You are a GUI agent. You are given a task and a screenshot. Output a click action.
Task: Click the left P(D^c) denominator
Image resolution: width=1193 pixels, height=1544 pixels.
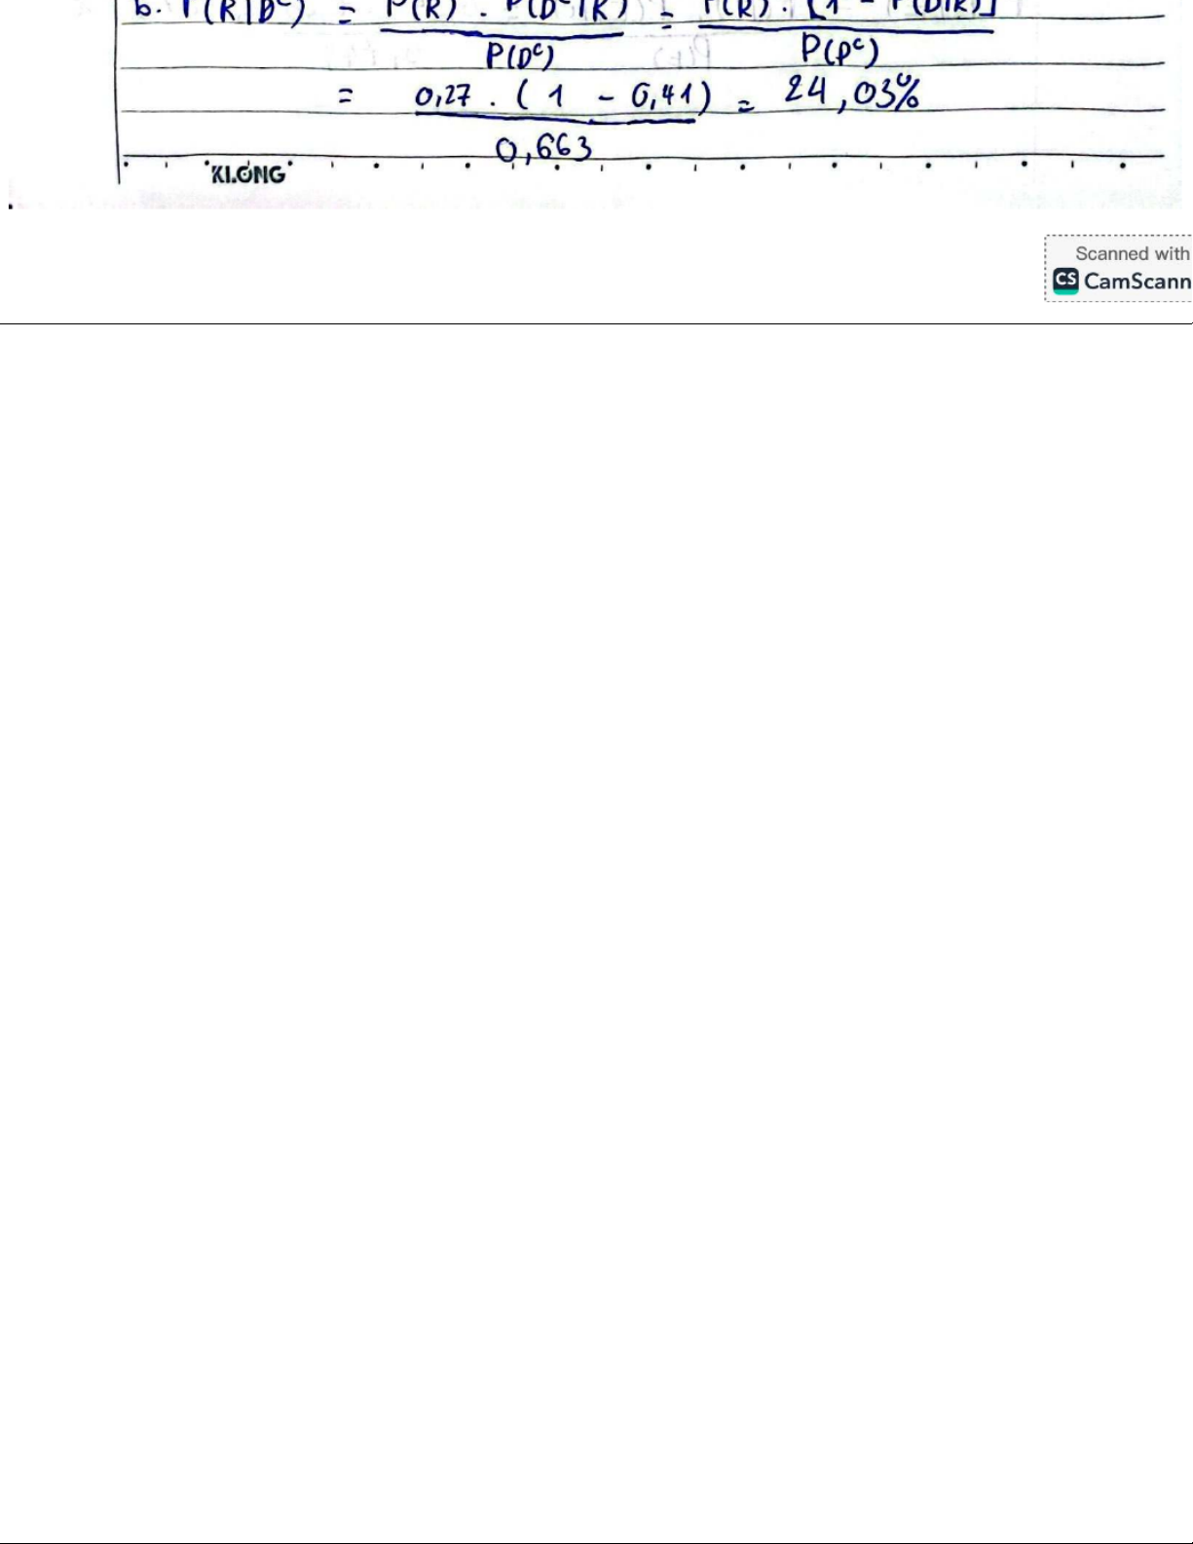[519, 57]
